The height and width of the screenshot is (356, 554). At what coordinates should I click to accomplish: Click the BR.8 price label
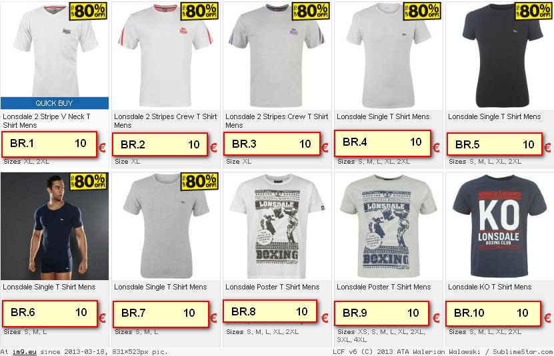tap(270, 311)
